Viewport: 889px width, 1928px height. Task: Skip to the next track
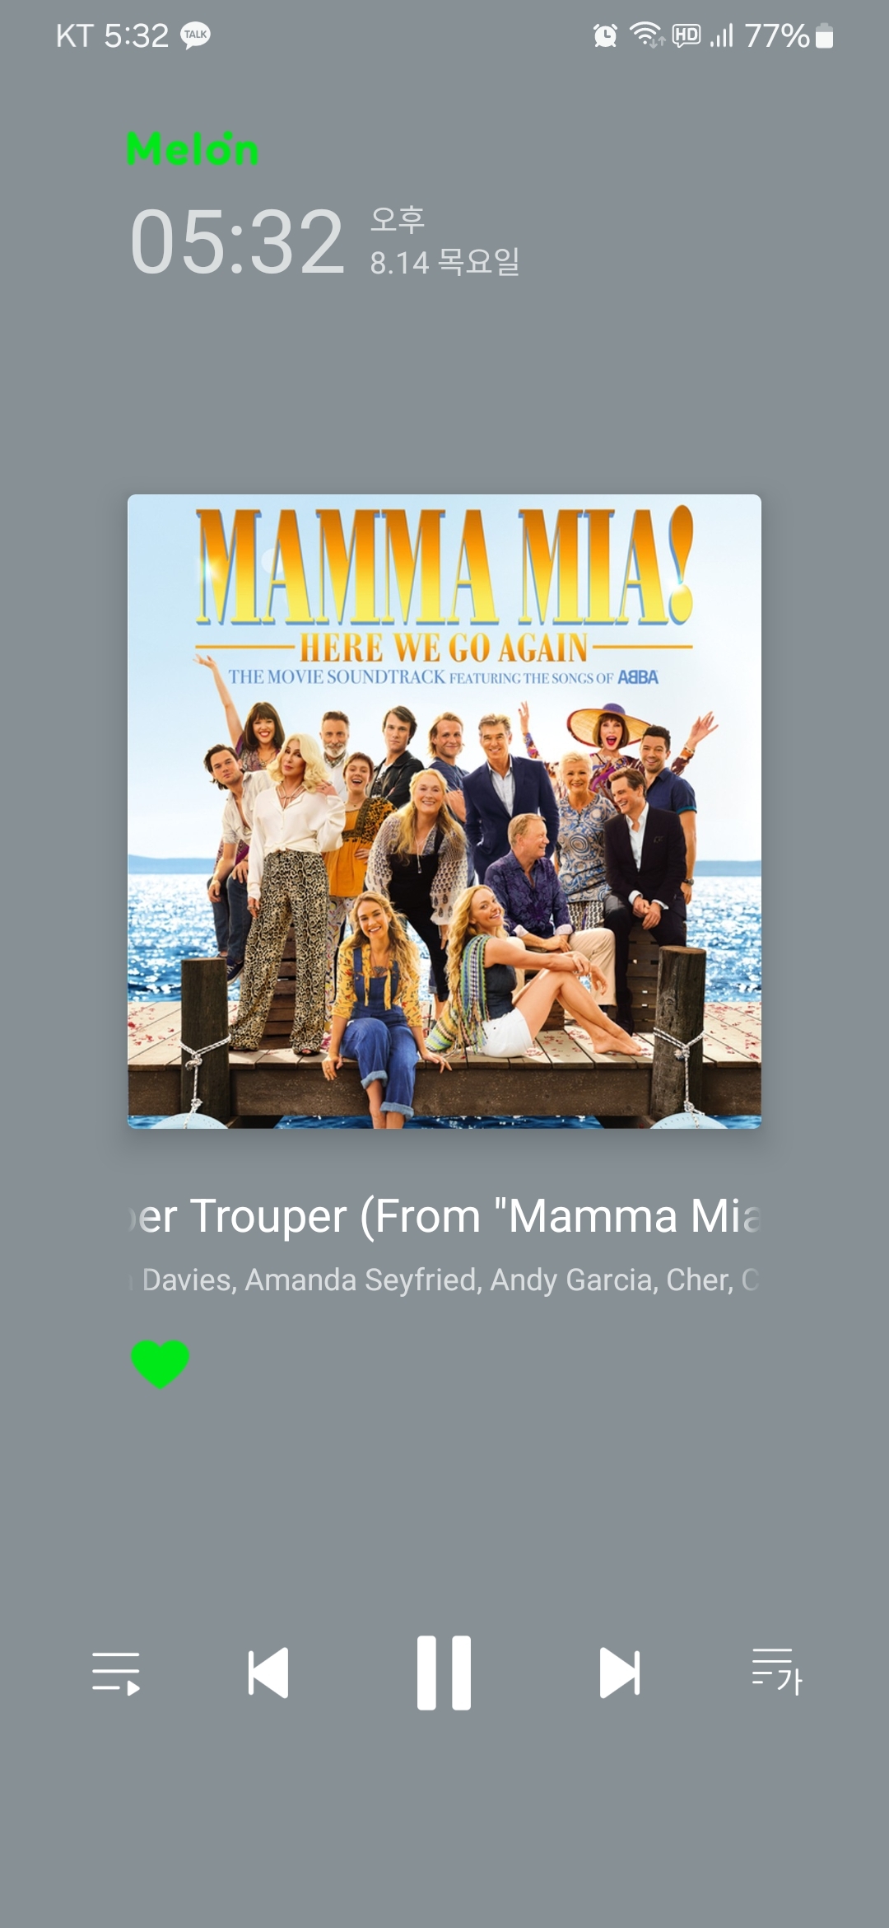[620, 1673]
